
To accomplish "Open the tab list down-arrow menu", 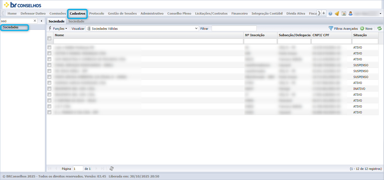I will point(324,13).
